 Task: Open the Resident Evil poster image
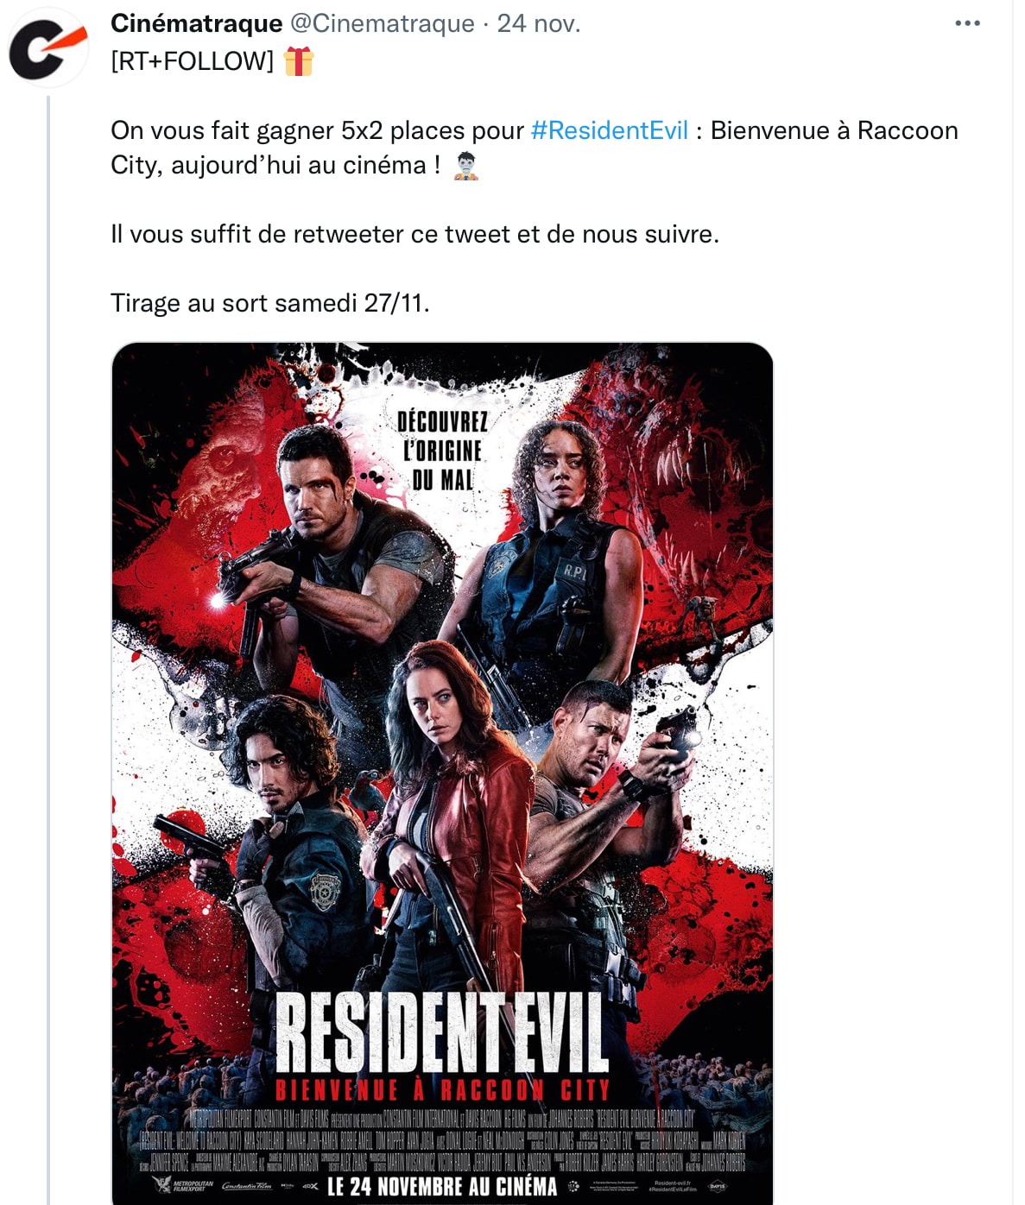coord(442,773)
